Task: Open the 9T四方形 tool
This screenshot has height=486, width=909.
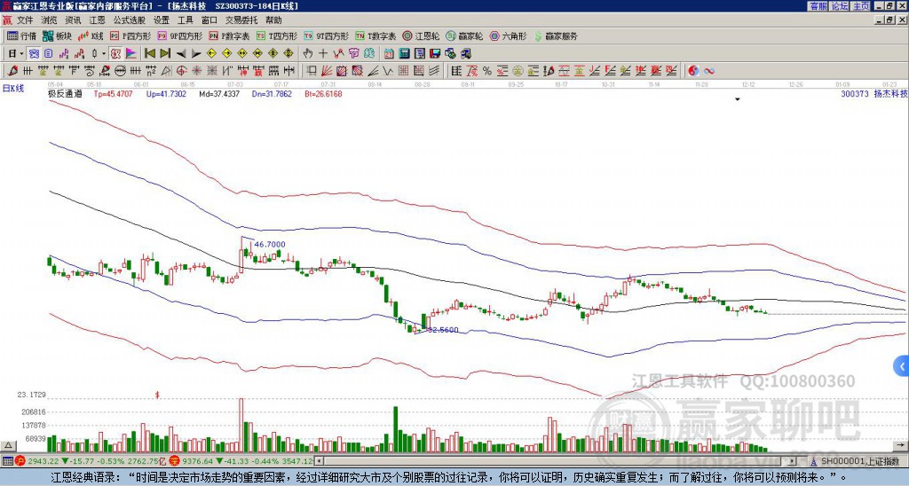Action: click(326, 35)
